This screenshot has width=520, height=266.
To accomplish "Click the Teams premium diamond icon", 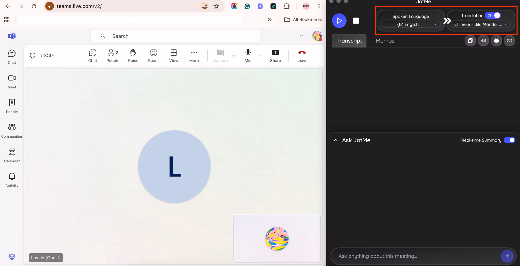I will click(12, 257).
